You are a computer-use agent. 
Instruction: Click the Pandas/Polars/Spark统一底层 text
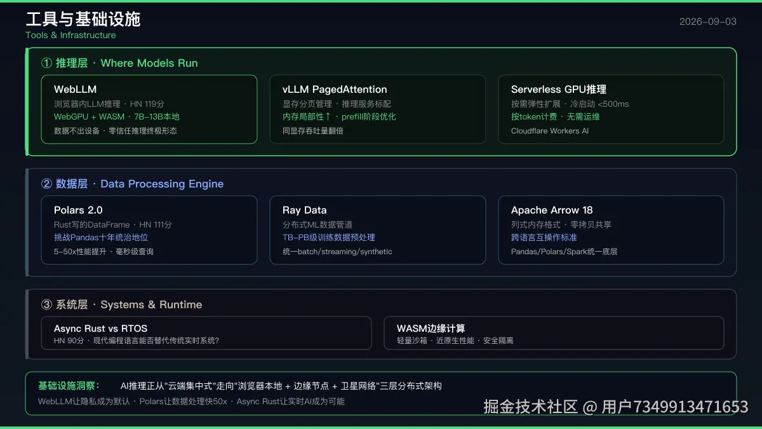pyautogui.click(x=565, y=252)
